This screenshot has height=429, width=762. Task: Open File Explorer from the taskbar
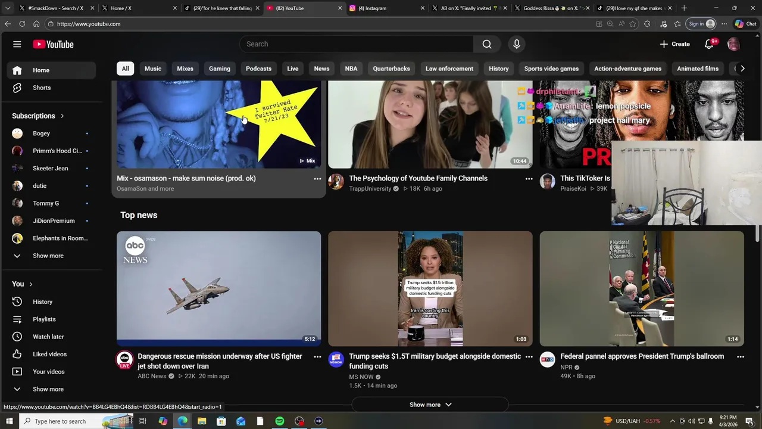pos(202,421)
